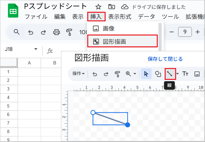Click cell B3

(51, 89)
